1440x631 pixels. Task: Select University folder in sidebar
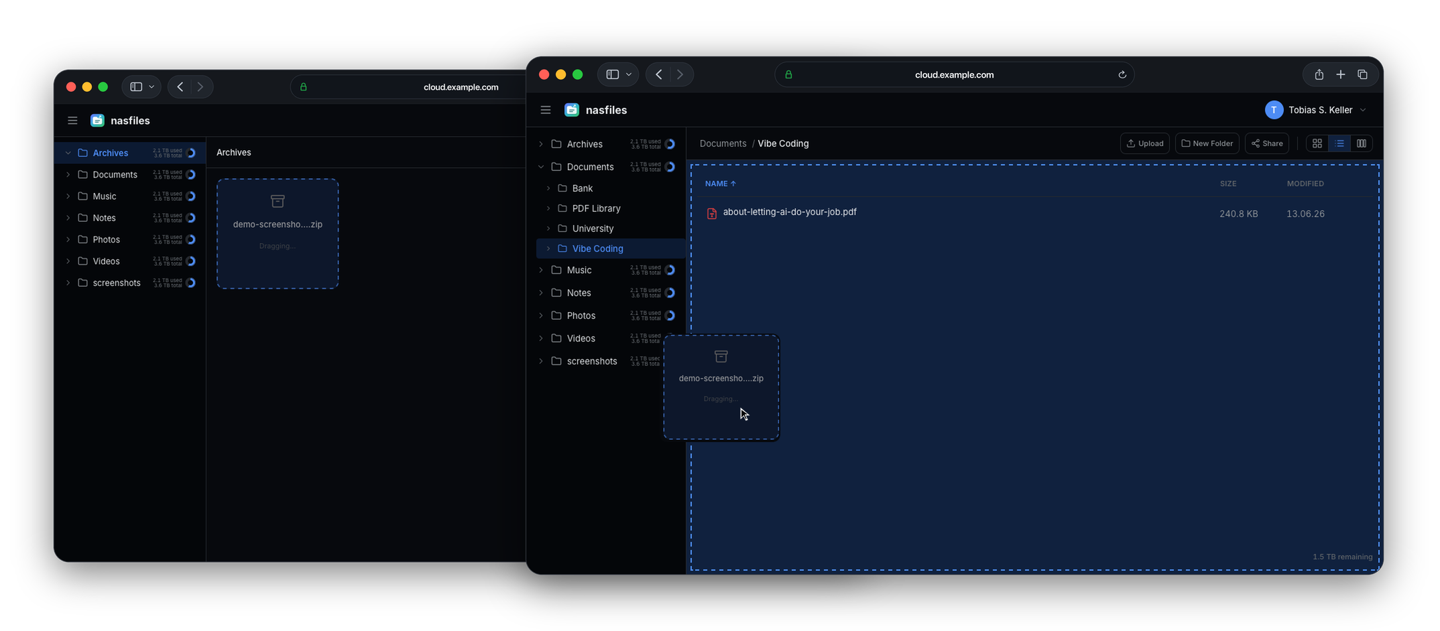[x=611, y=228]
